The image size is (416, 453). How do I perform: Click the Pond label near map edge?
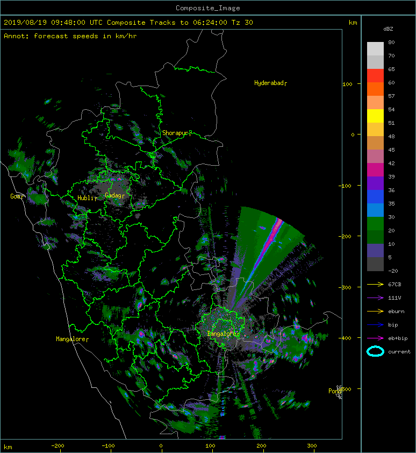coord(335,391)
